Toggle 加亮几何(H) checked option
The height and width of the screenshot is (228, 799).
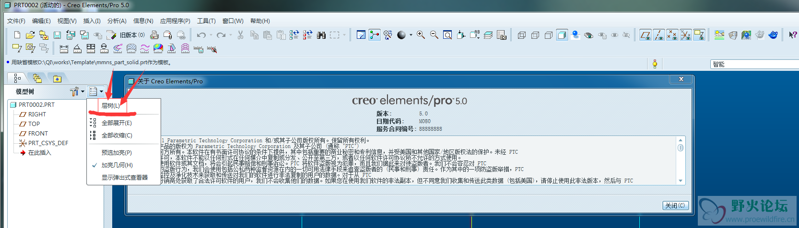[117, 165]
